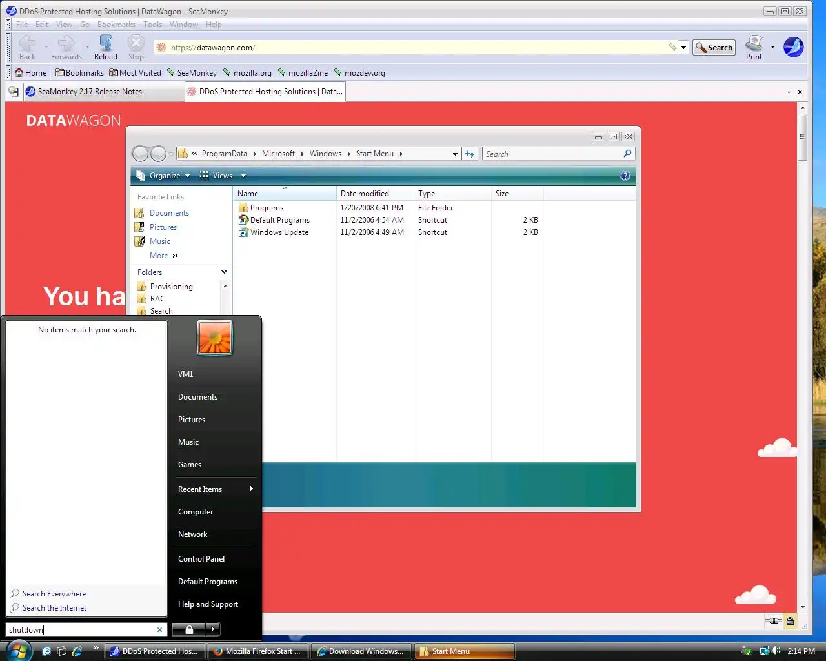826x661 pixels.
Task: Click the Explorer search magnifier icon
Action: pyautogui.click(x=627, y=154)
